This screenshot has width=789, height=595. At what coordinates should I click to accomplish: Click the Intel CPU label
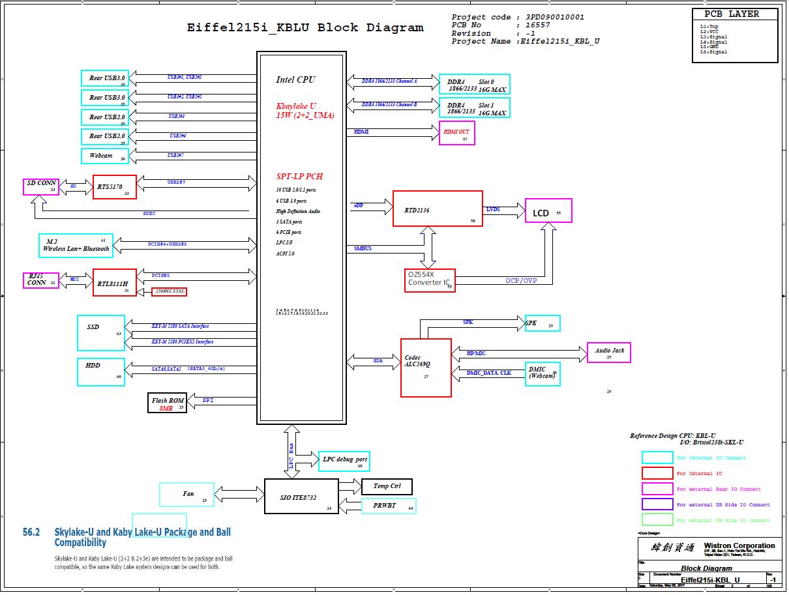click(295, 80)
